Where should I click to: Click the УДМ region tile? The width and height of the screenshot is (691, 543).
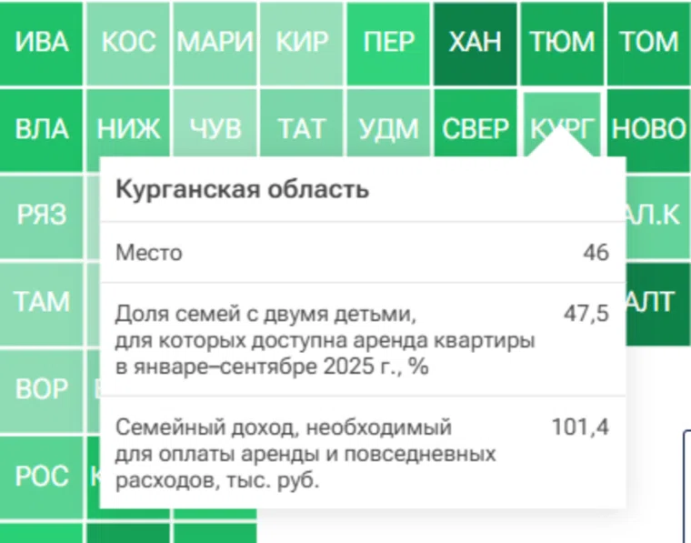[x=388, y=129]
